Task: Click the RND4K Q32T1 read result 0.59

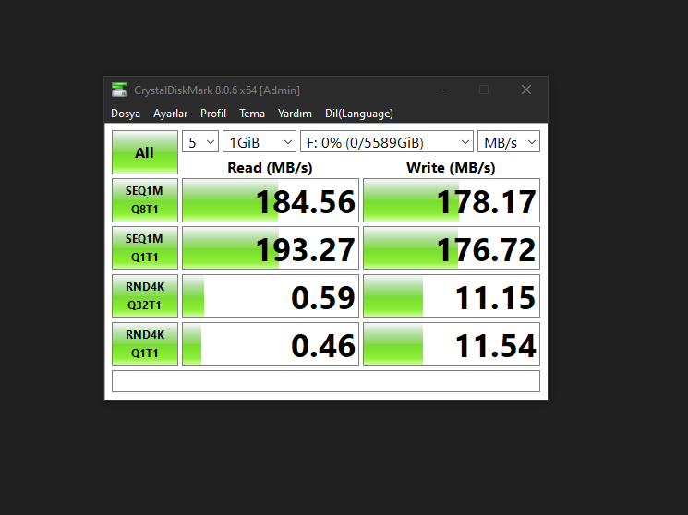Action: pos(271,296)
